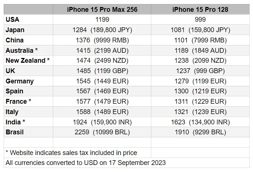Select the Spain row label
Image resolution: width=253 pixels, height=172 pixels.
click(14, 91)
